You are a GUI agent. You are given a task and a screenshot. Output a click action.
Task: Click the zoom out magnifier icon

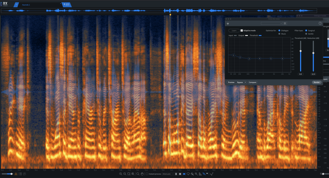125,174
